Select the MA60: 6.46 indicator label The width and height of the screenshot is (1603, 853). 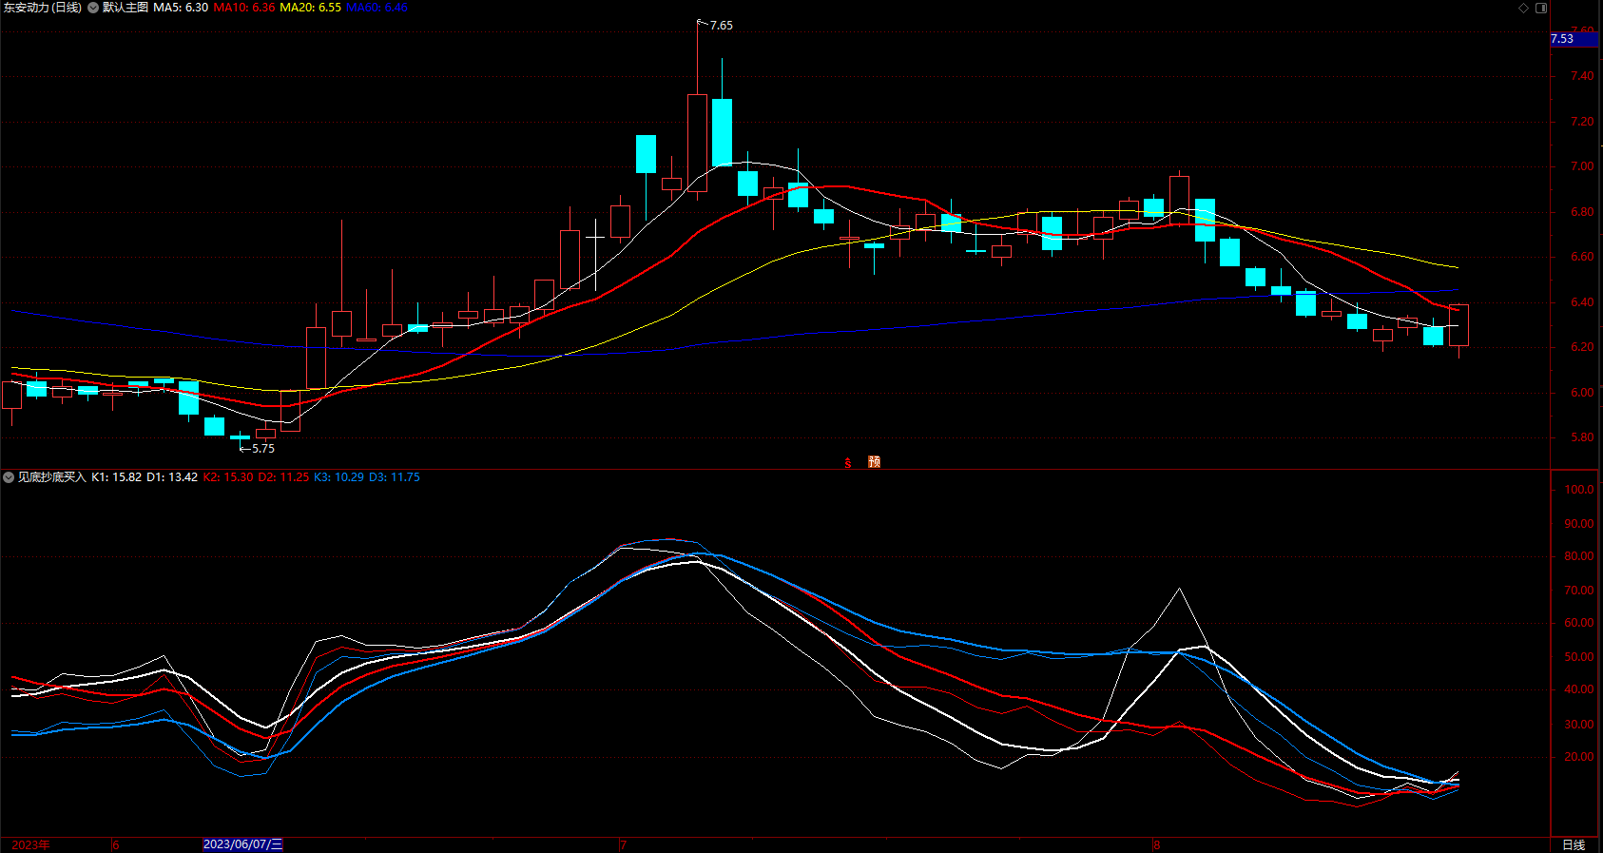pos(377,8)
